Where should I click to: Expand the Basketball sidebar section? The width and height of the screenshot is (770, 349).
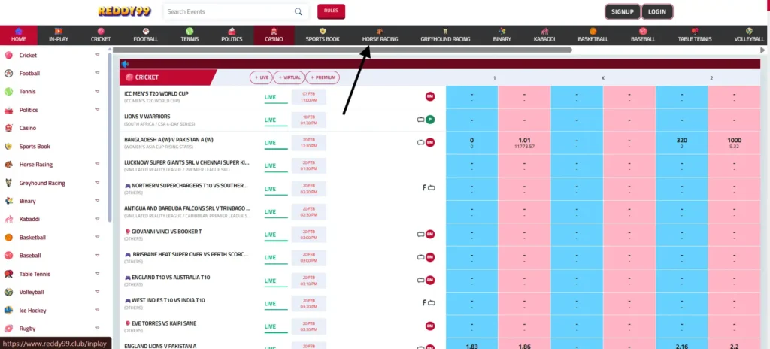(x=97, y=237)
